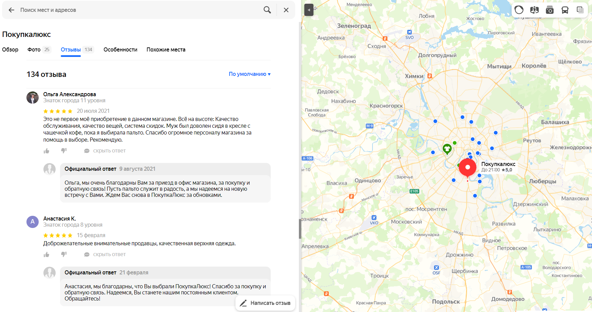Image resolution: width=592 pixels, height=312 pixels.
Task: Click the red Покупкалюкс map pin
Action: coord(467,168)
